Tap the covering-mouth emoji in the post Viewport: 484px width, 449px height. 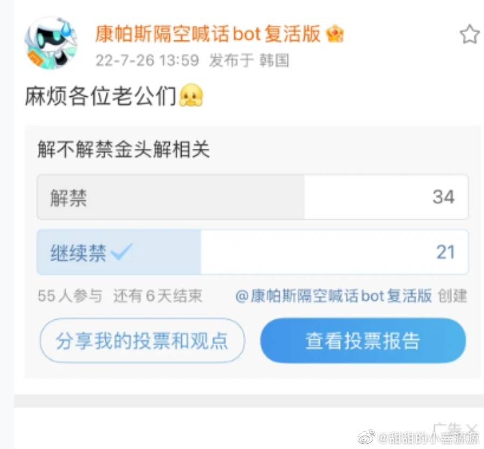tap(191, 96)
